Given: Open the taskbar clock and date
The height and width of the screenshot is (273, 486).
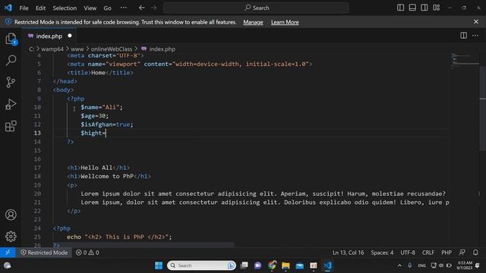Looking at the screenshot, I should coord(464,265).
